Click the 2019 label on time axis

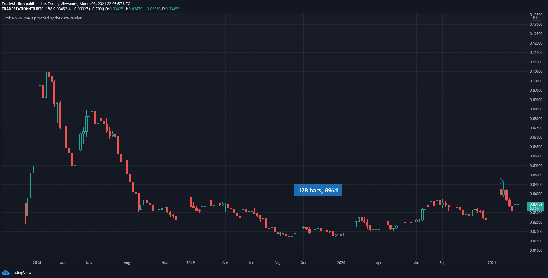tap(190, 263)
